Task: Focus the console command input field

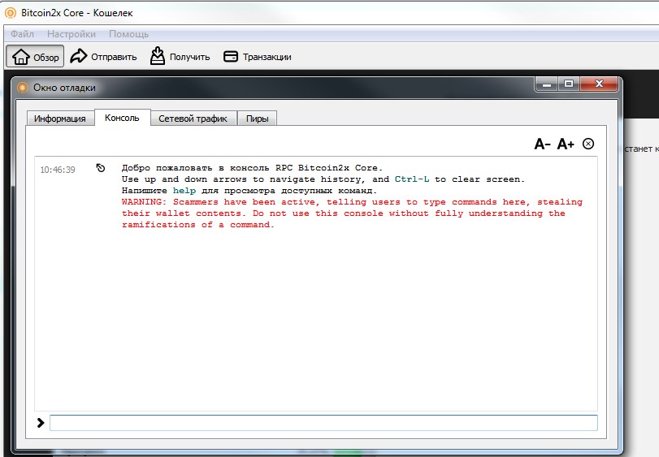Action: point(323,423)
